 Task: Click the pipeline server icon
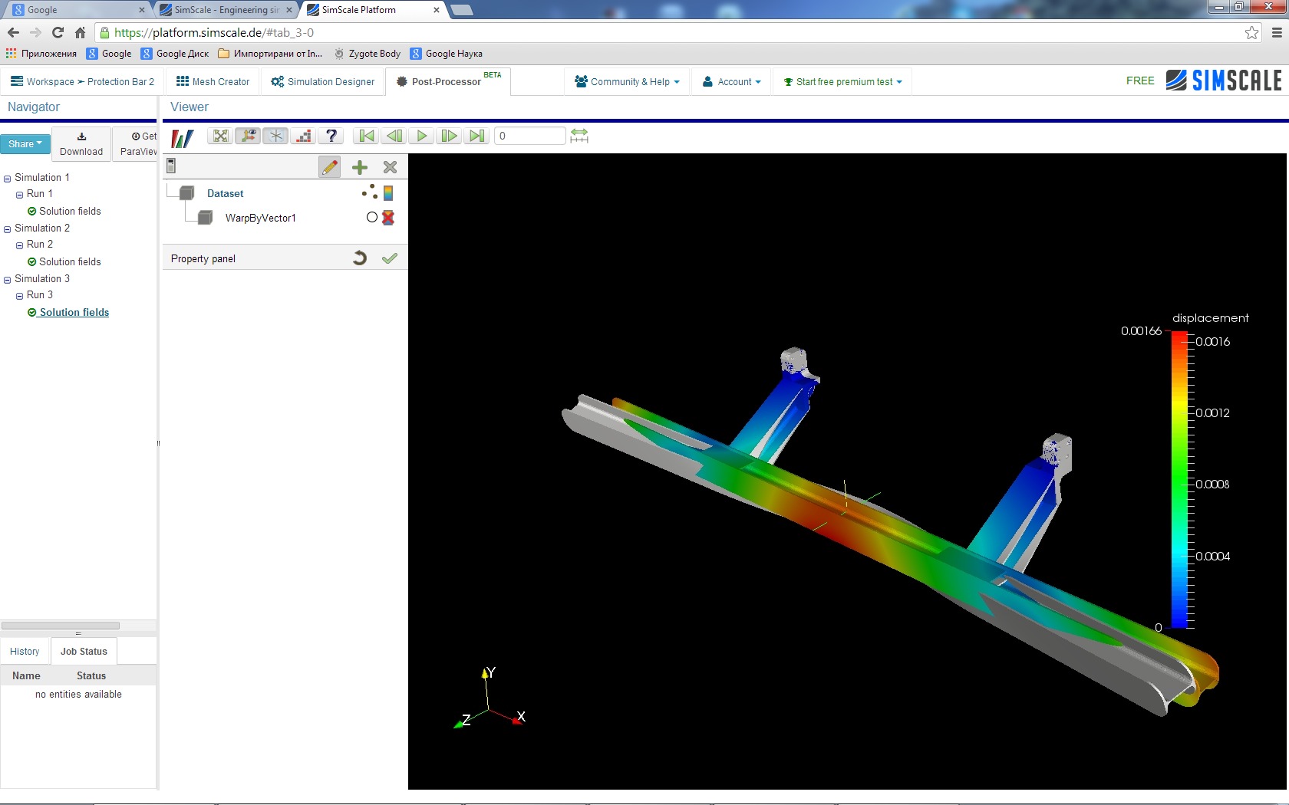(x=171, y=166)
